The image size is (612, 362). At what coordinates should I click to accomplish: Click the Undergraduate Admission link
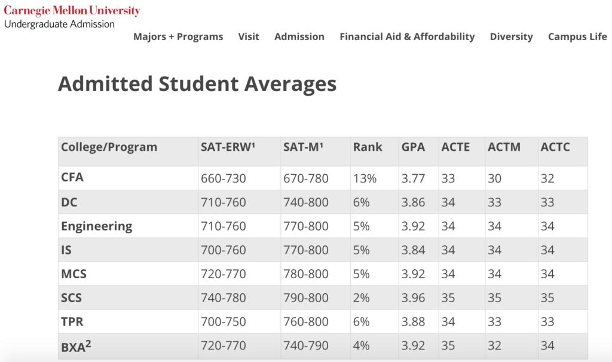pos(59,24)
